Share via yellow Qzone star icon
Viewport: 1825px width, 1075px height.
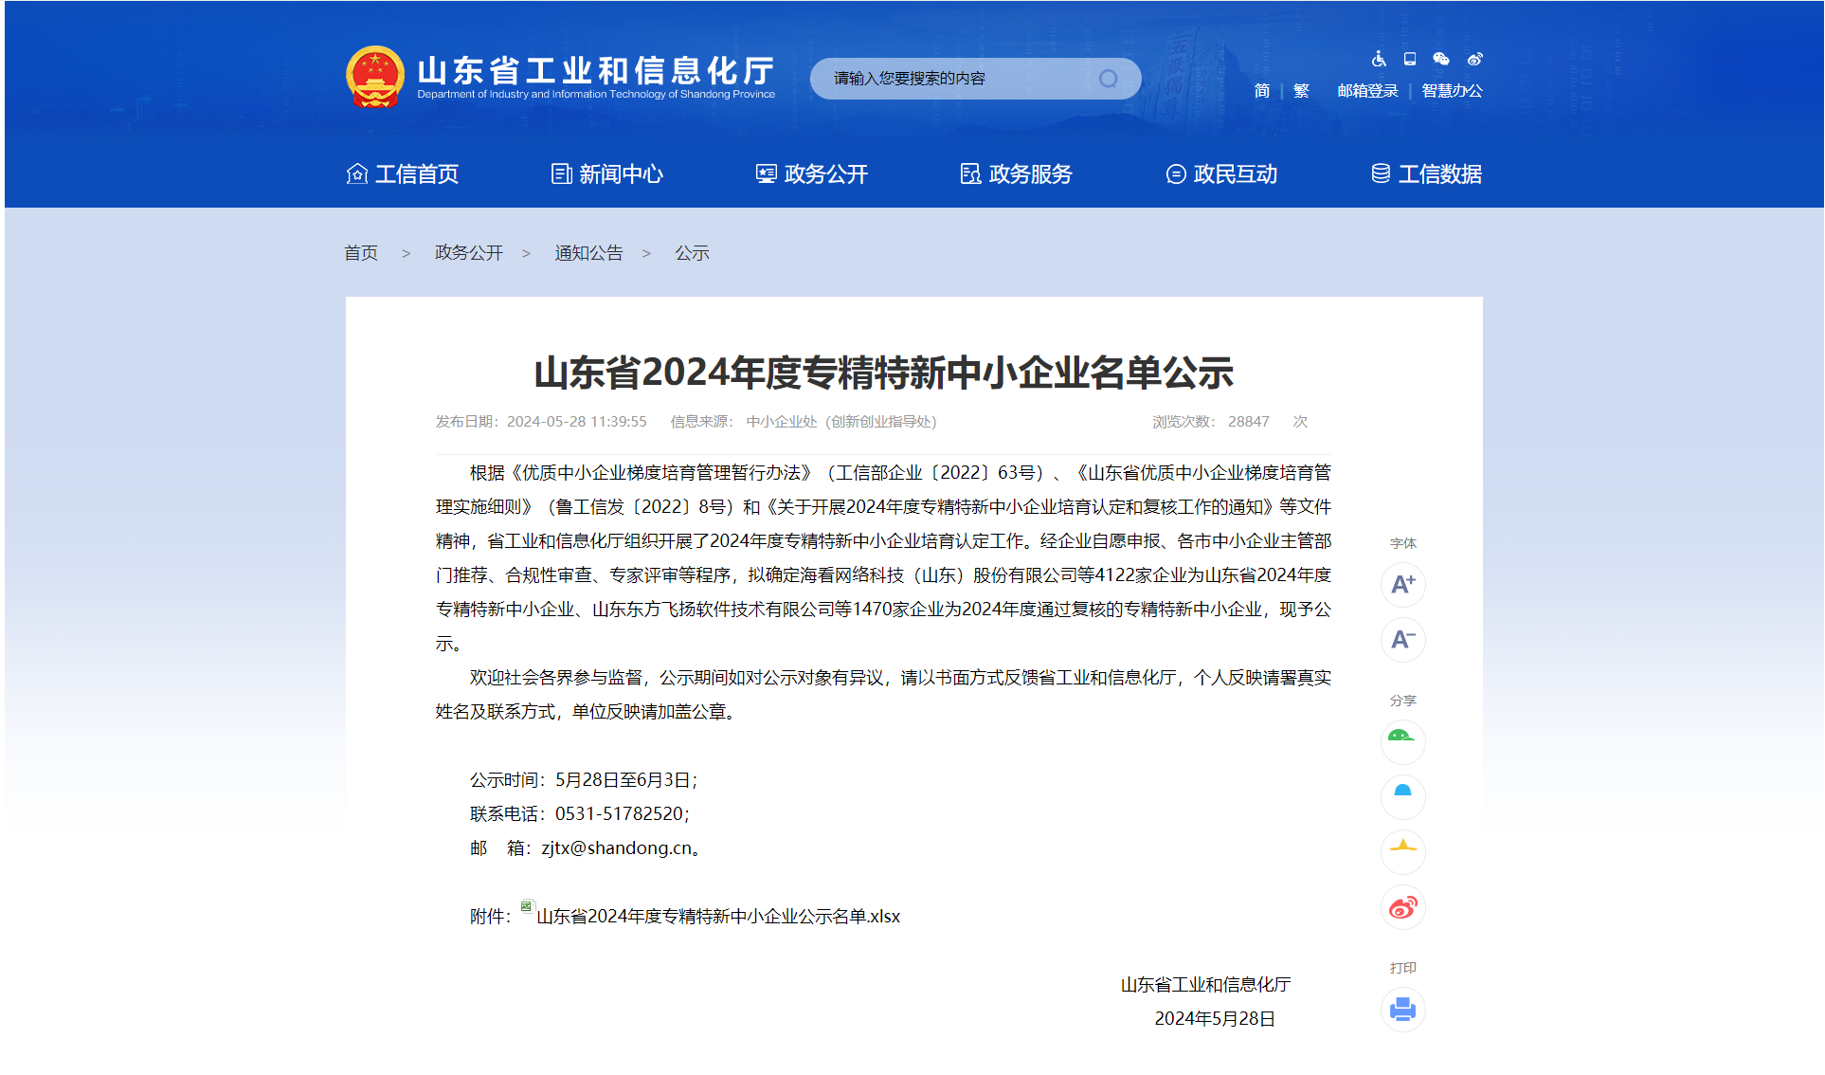click(1403, 851)
